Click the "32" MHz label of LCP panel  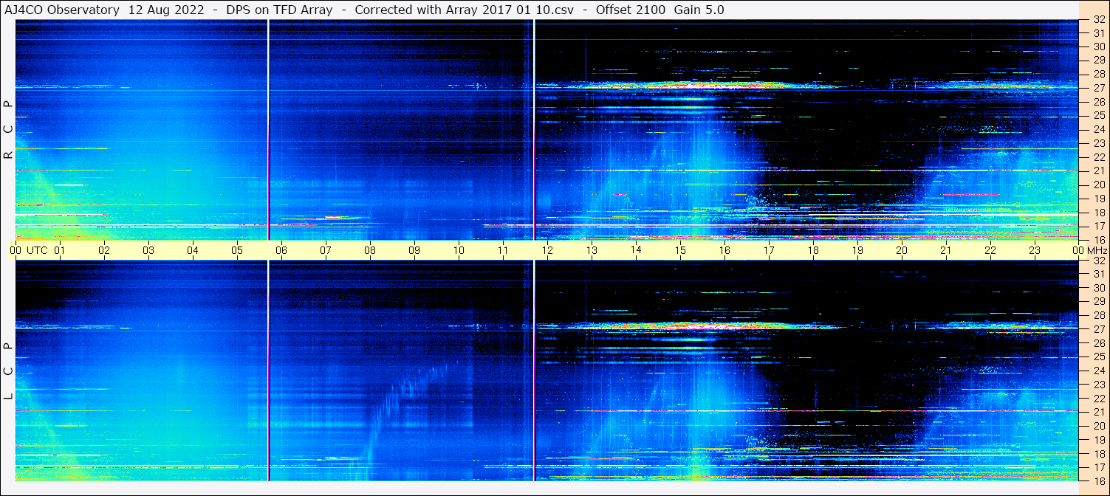pos(1099,261)
